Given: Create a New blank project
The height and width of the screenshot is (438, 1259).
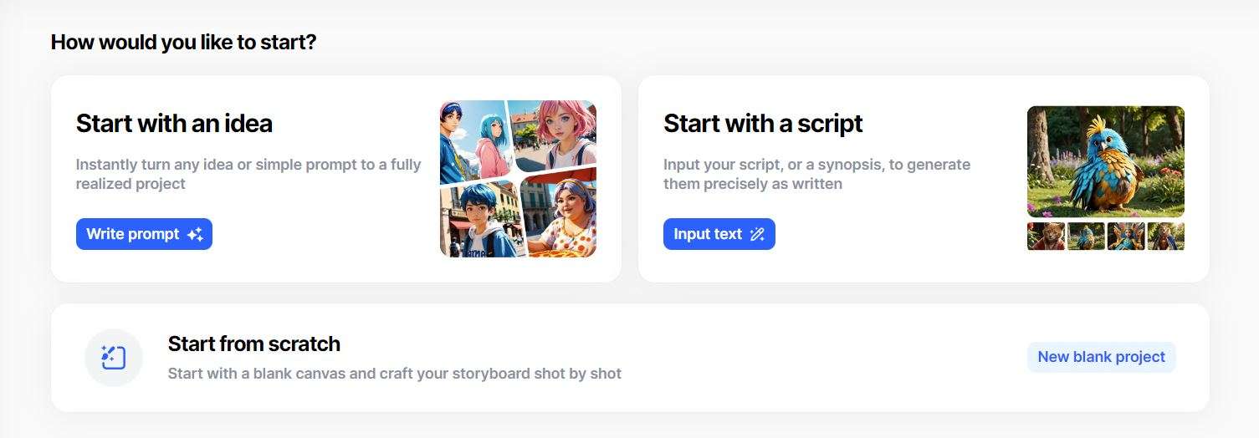Looking at the screenshot, I should [x=1101, y=357].
